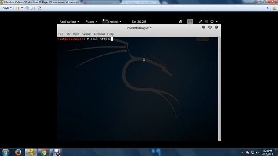278x156 pixels.
Task: Open network status icon in Windows tray
Action: (x=252, y=153)
